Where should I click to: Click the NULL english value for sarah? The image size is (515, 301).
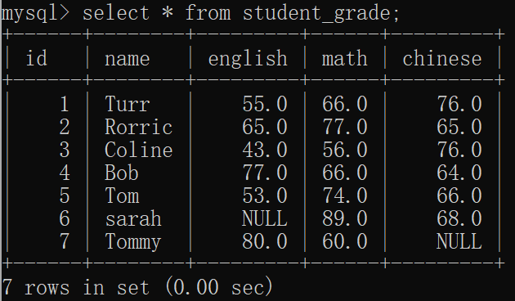point(264,218)
